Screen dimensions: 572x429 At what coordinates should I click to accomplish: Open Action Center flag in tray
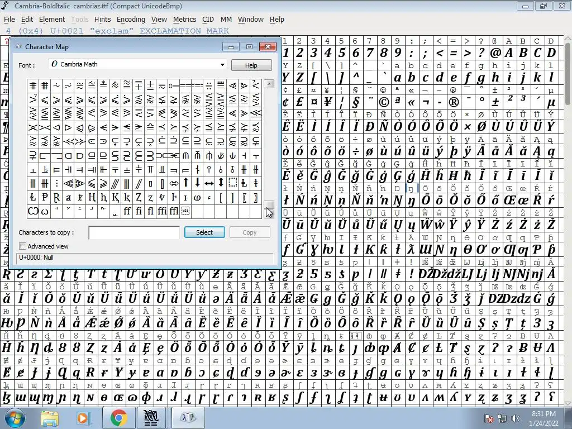click(x=489, y=418)
